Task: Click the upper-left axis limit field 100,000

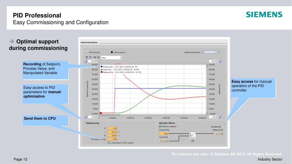Action: (93, 61)
